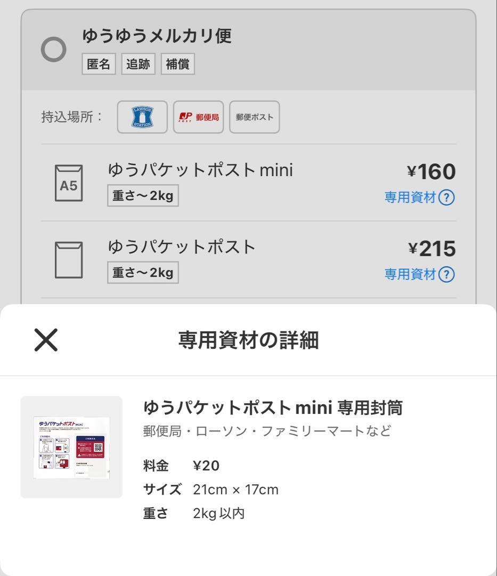Expand details for ゆうパケットポスト
The width and height of the screenshot is (497, 576).
click(181, 246)
